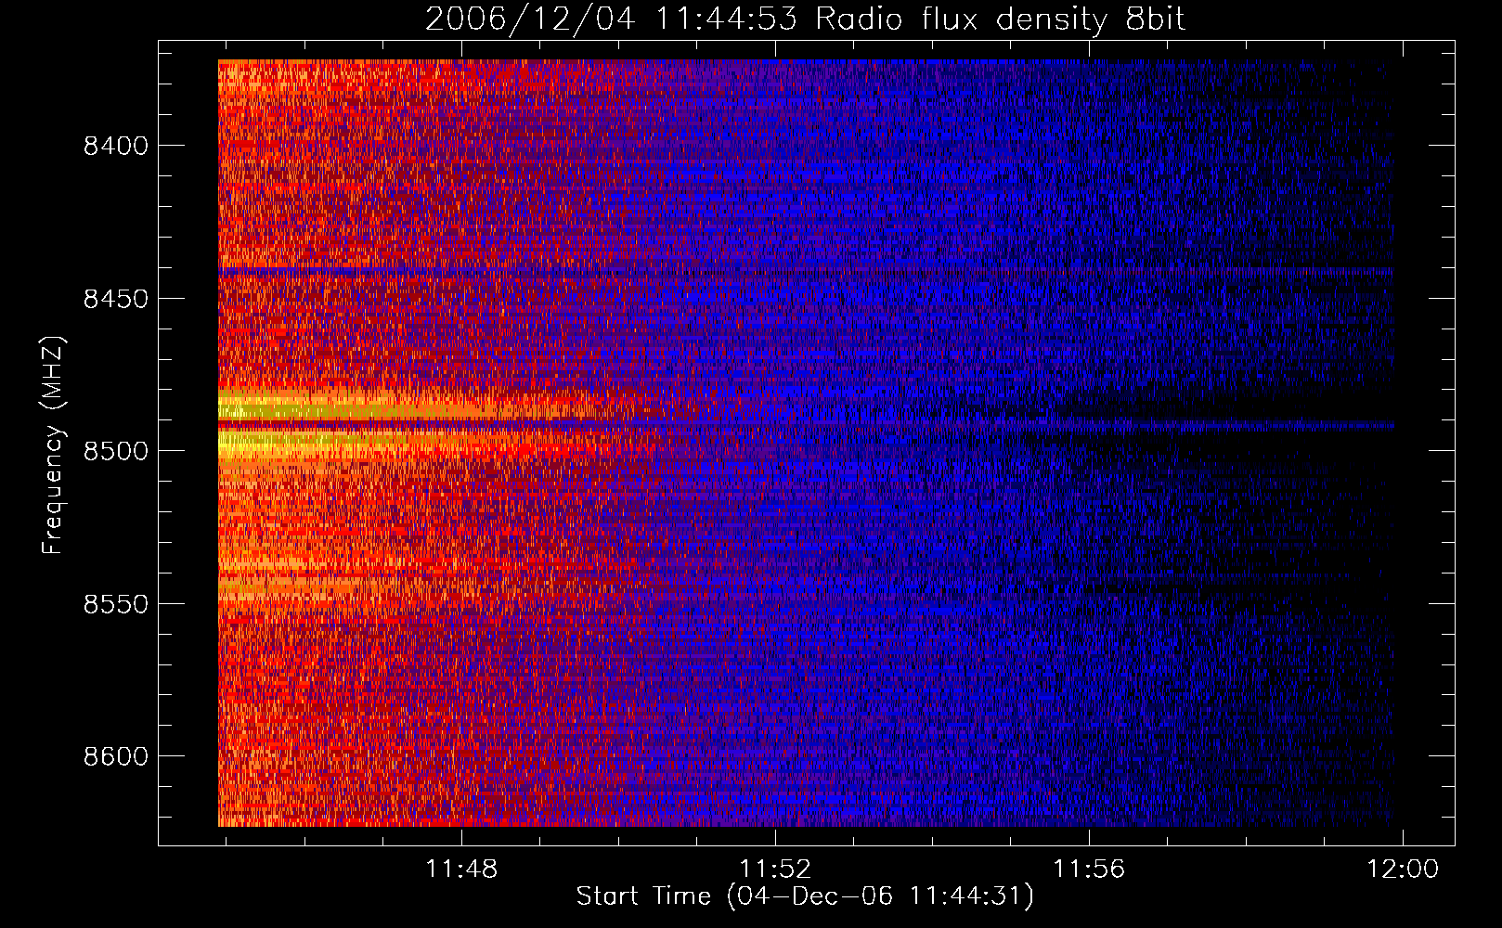Image resolution: width=1502 pixels, height=928 pixels.
Task: Click the 8550 frequency axis label
Action: pyautogui.click(x=115, y=604)
